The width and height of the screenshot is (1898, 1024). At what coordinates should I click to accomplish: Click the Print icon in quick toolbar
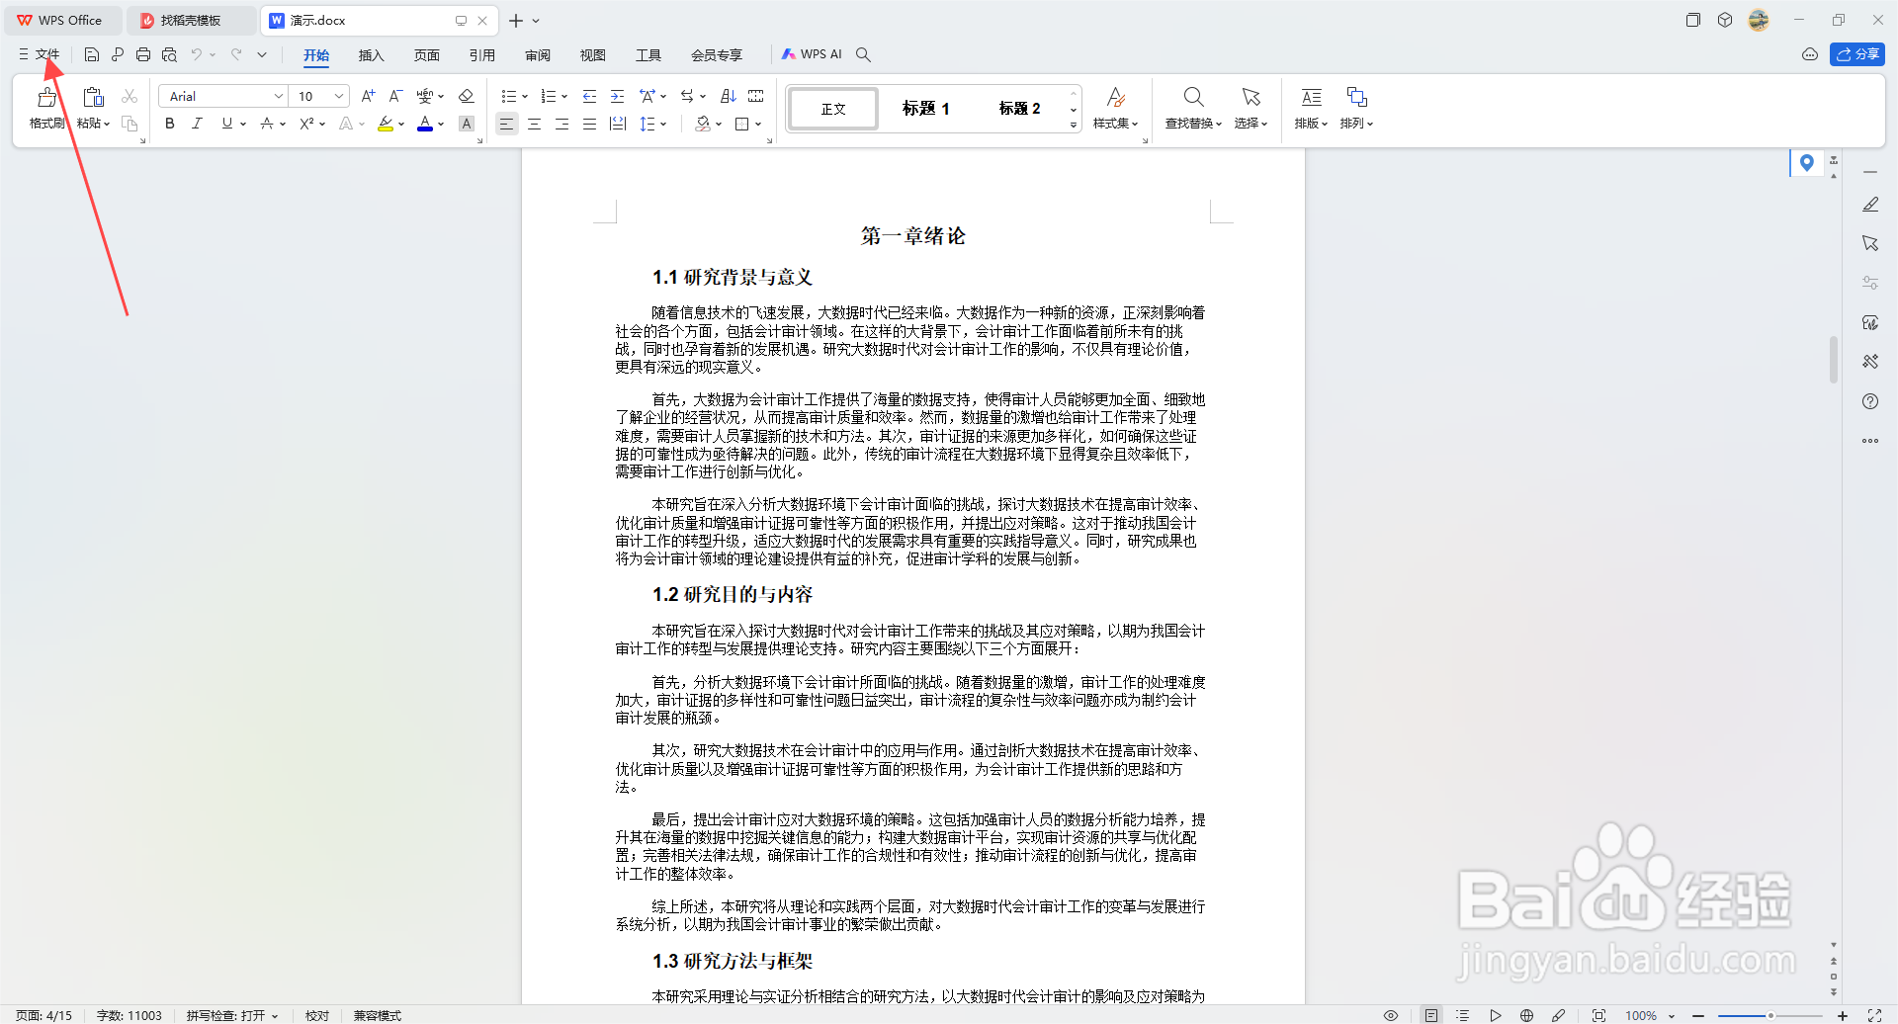143,54
